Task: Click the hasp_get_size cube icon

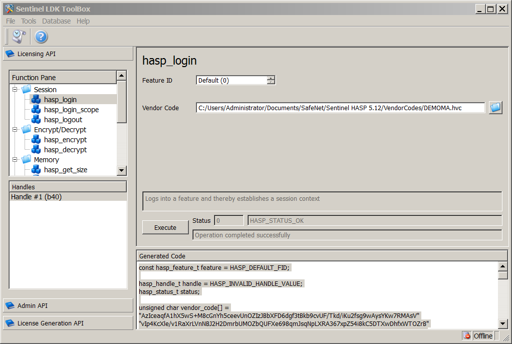Action: (36, 169)
